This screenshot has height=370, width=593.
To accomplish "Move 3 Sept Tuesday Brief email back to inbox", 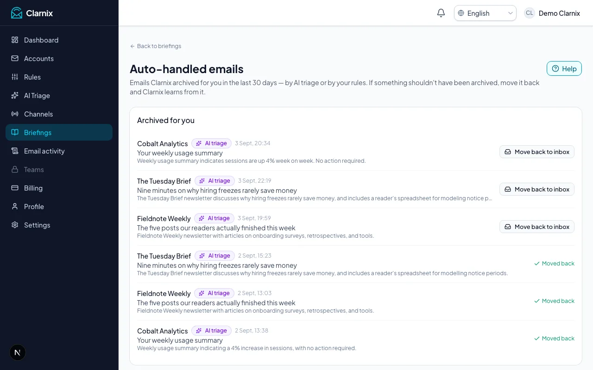I will (537, 189).
